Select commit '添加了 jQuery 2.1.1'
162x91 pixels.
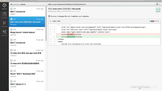click(27, 84)
